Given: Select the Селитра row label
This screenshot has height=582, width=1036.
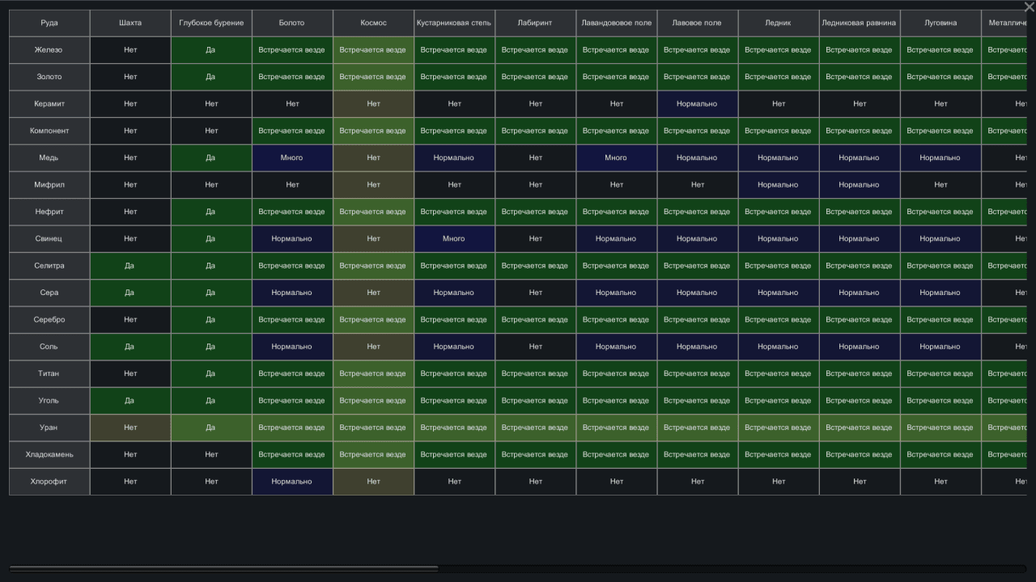Looking at the screenshot, I should click(x=49, y=265).
